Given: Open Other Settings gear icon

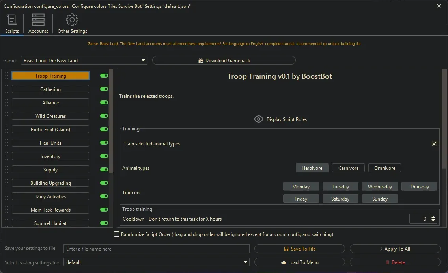Looking at the screenshot, I should pyautogui.click(x=72, y=20).
